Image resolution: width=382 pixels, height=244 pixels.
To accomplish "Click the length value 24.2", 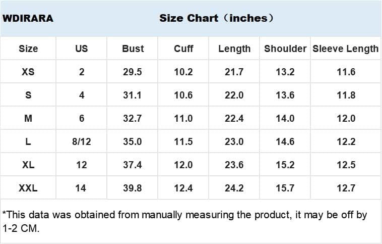I will [x=234, y=188].
